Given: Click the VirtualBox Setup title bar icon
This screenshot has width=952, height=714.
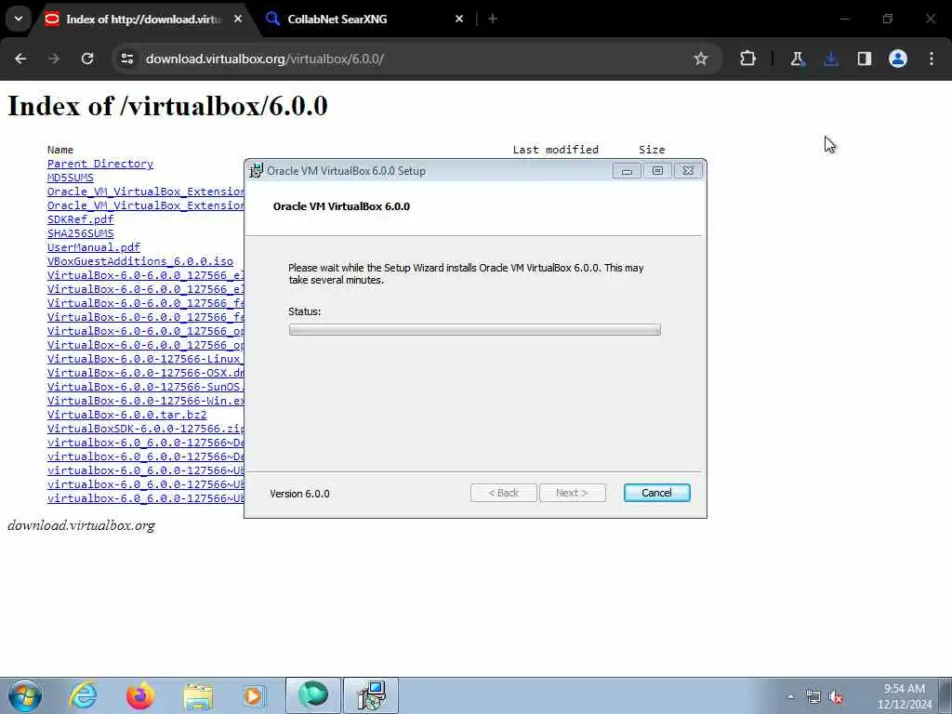Looking at the screenshot, I should coord(257,171).
